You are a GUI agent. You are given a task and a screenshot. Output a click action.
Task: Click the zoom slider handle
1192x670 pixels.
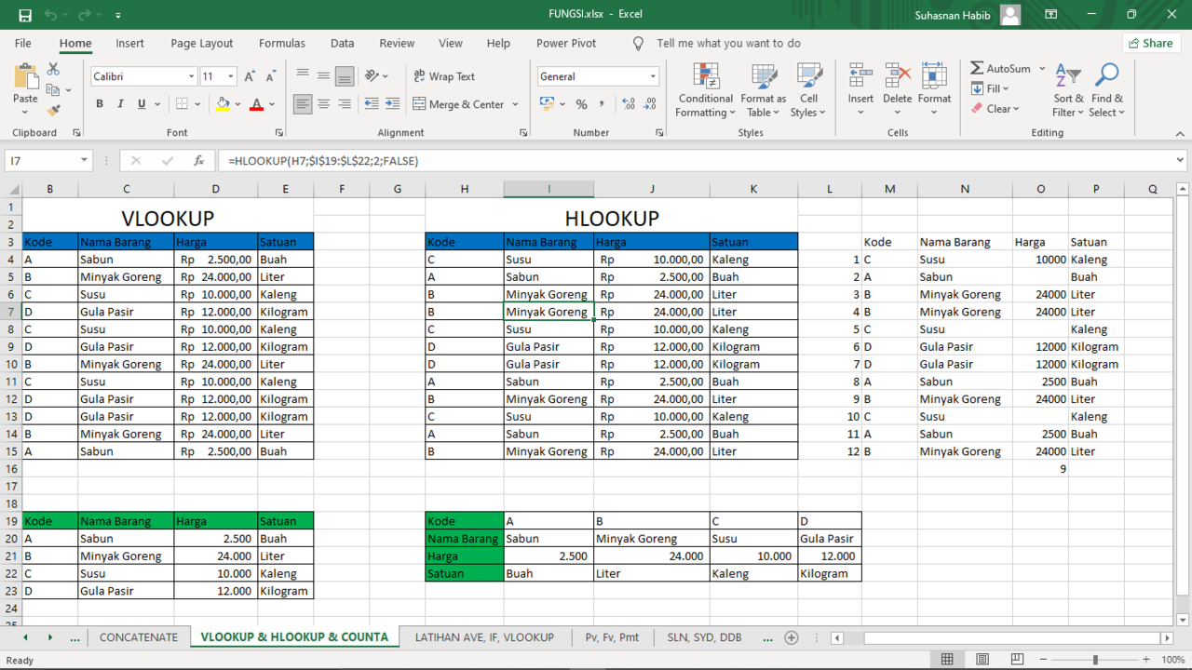1095,660
